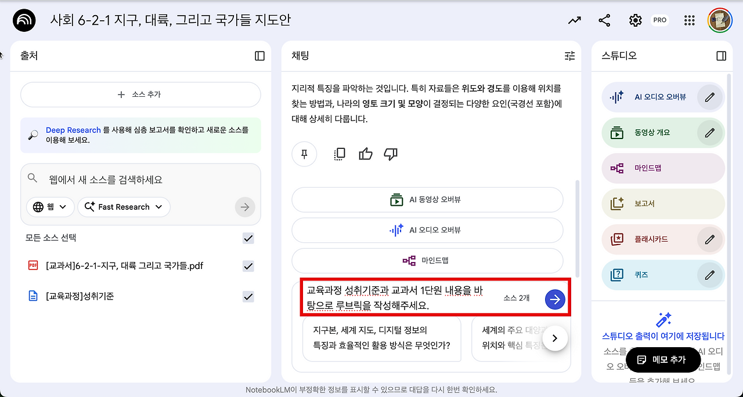Open the Fast Research mode dropdown
The image size is (743, 397).
[x=124, y=207]
